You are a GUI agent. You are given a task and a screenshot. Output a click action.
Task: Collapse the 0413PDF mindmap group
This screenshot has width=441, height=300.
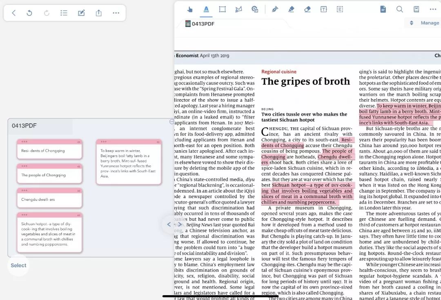[171, 122]
